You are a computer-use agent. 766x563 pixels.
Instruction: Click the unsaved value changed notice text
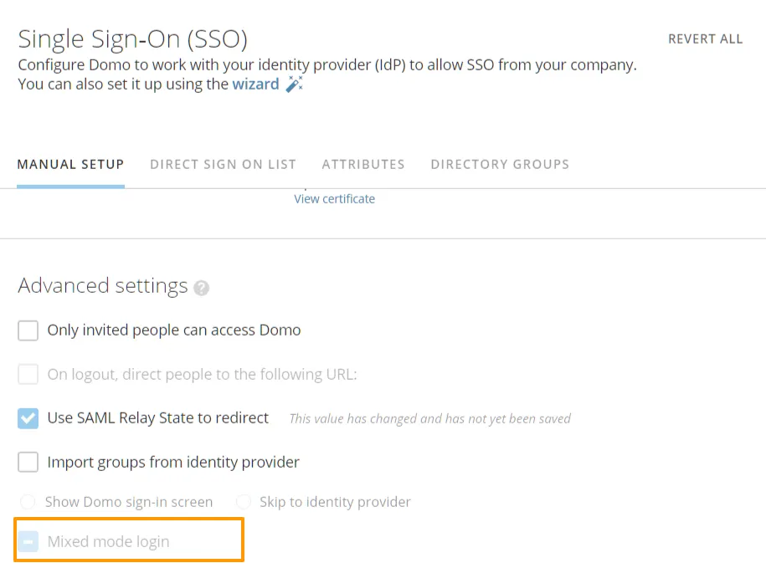tap(429, 418)
